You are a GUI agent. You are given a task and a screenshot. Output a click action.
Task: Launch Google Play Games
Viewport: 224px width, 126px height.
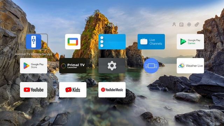[190, 42]
